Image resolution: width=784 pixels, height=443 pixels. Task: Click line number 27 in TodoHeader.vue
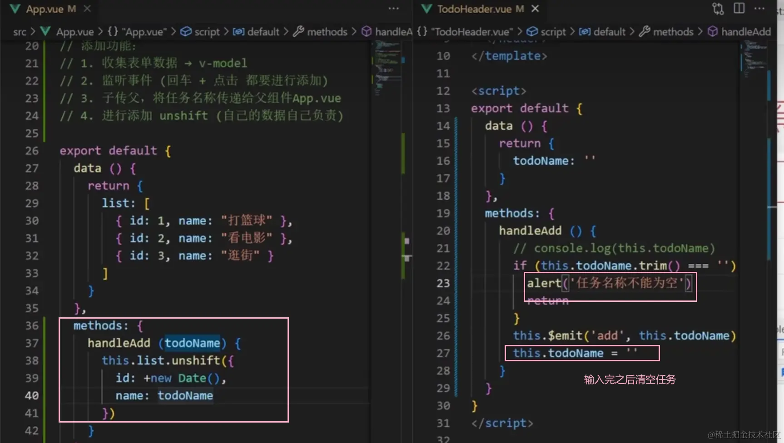pyautogui.click(x=443, y=353)
